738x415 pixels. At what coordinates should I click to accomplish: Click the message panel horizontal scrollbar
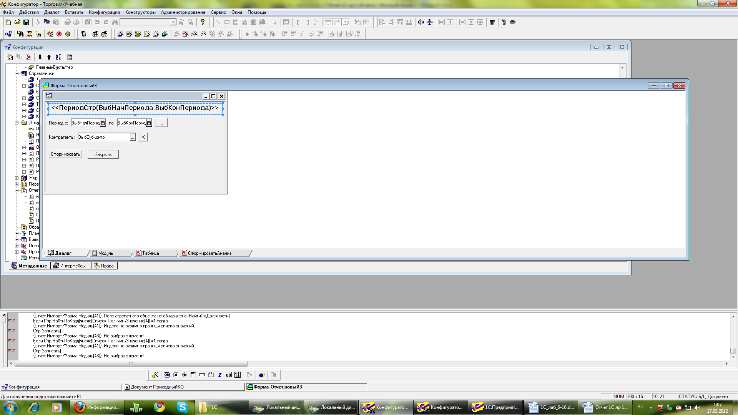[131, 364]
